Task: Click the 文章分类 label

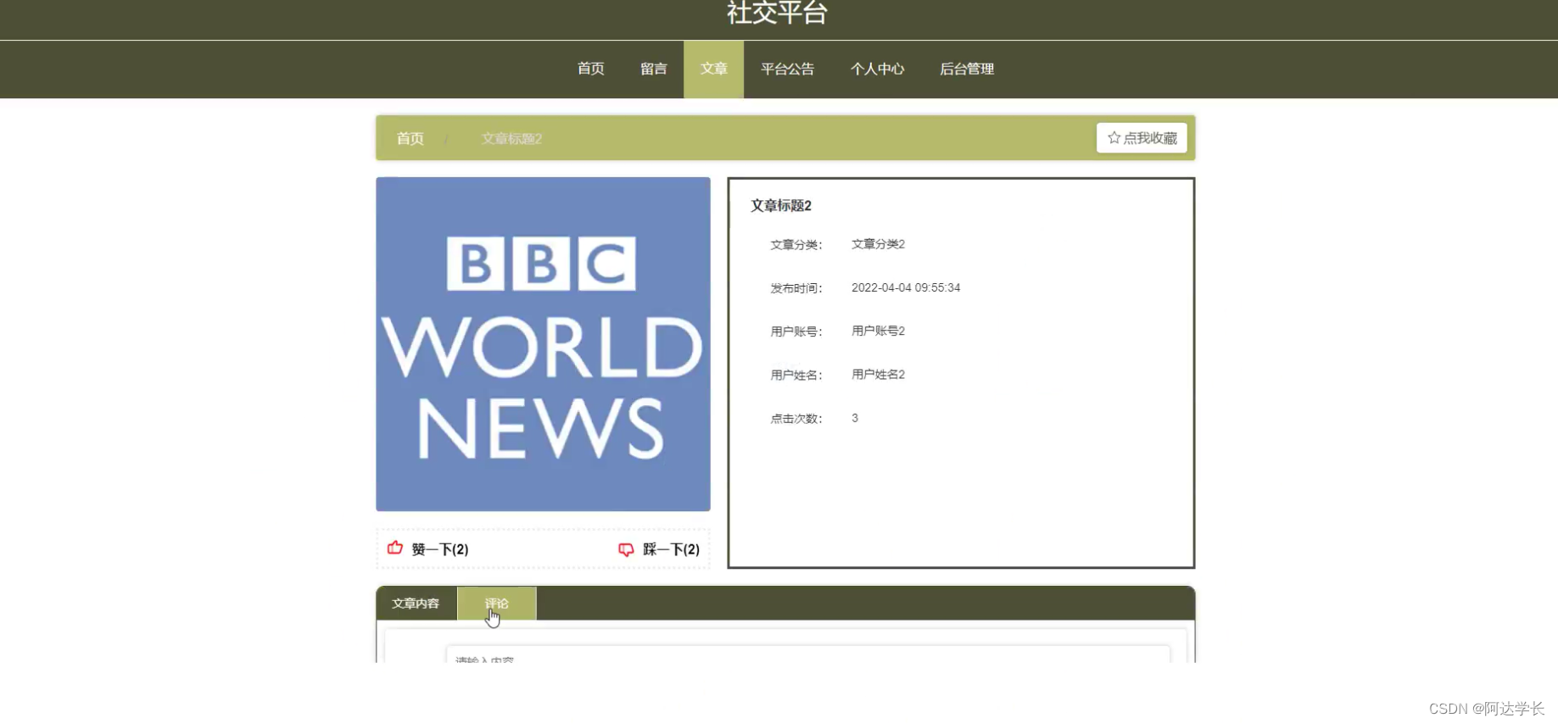Action: (796, 245)
